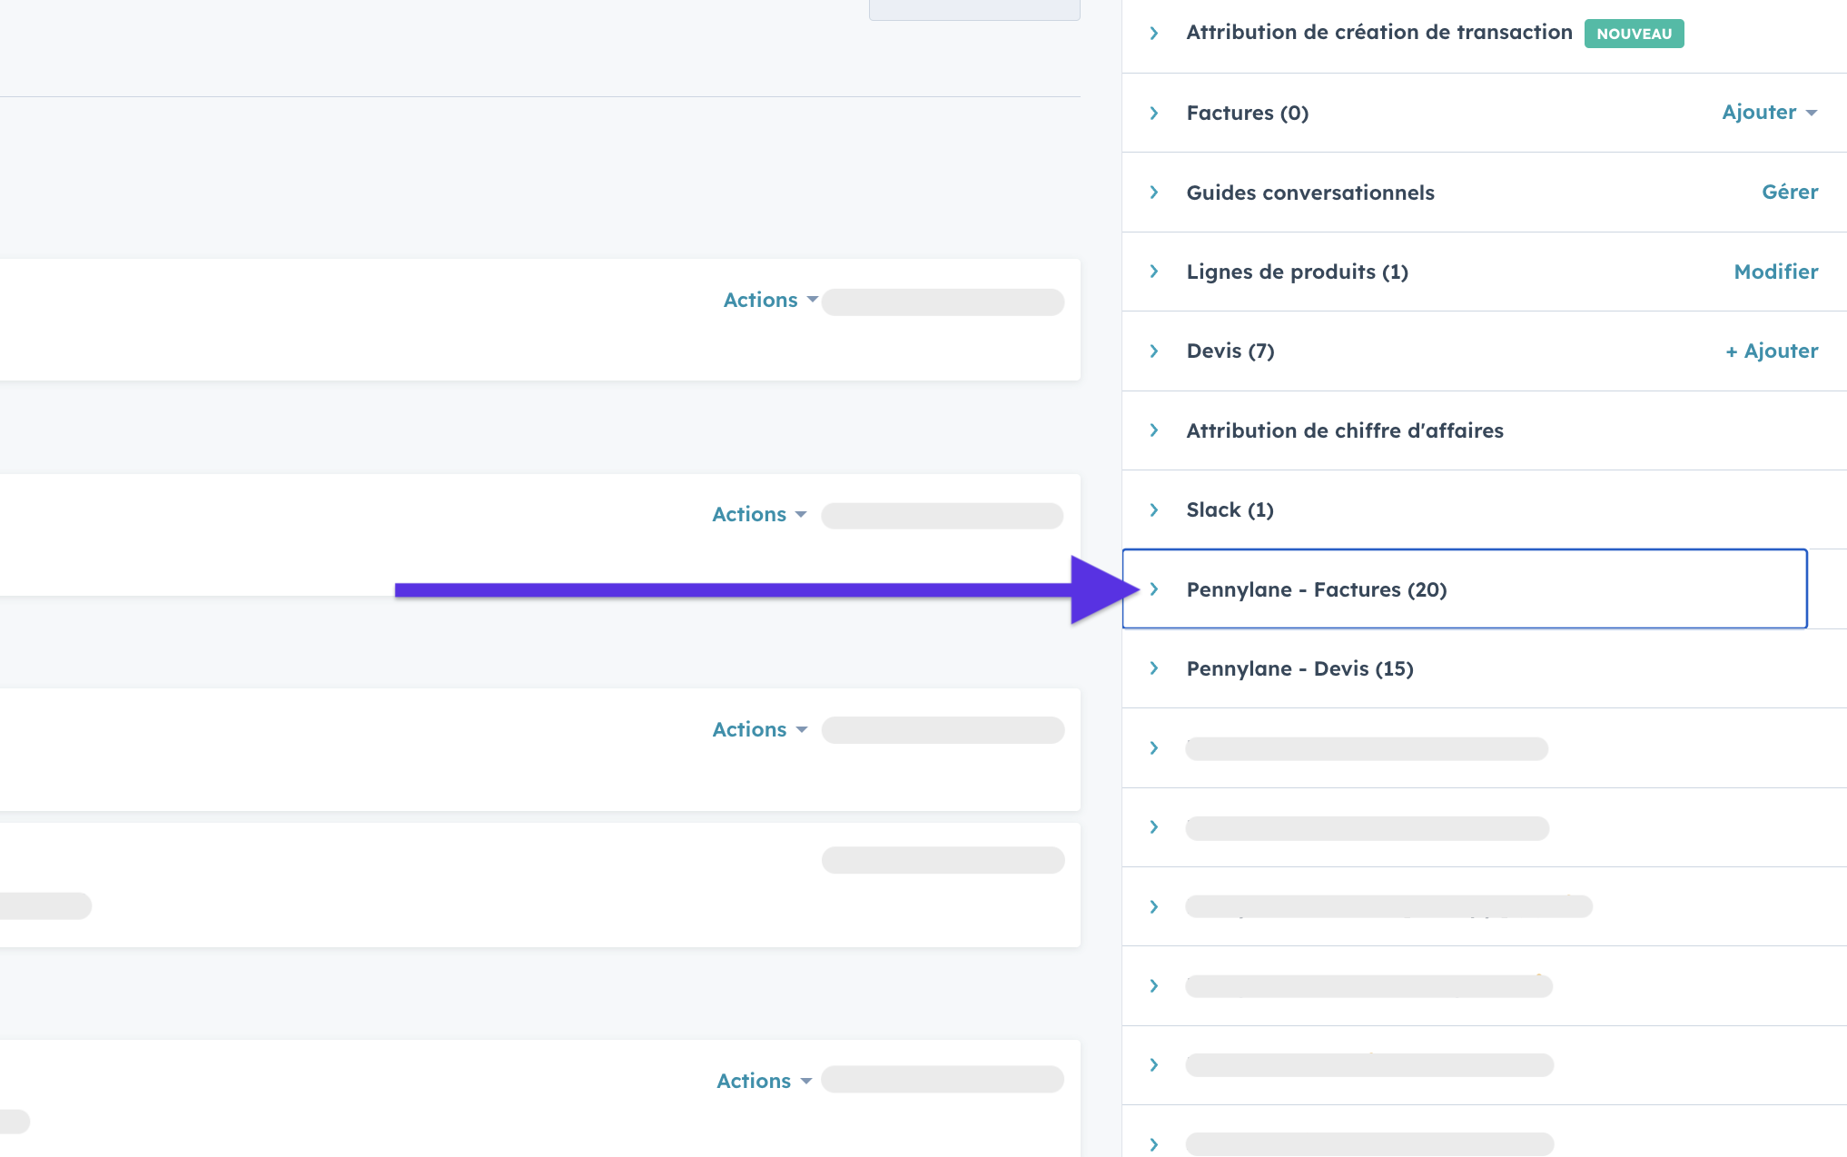The height and width of the screenshot is (1157, 1847).
Task: Expand Pennylane - Devis (15) chevron
Action: (x=1154, y=668)
